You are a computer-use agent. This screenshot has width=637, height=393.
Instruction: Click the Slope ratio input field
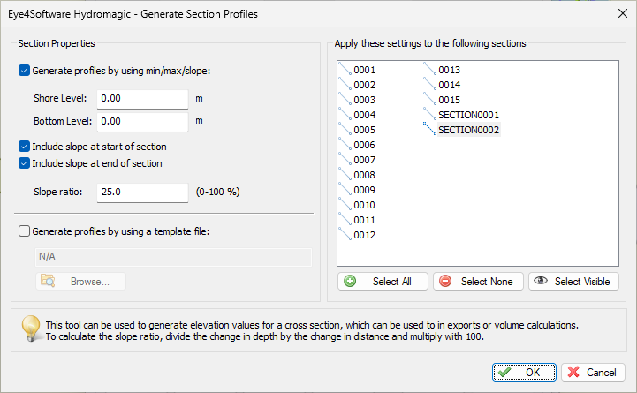click(x=142, y=192)
